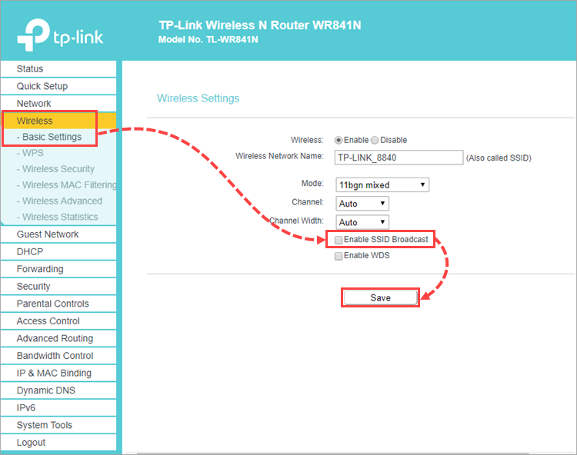The height and width of the screenshot is (455, 577).
Task: Open the IPv6 menu
Action: (x=58, y=407)
